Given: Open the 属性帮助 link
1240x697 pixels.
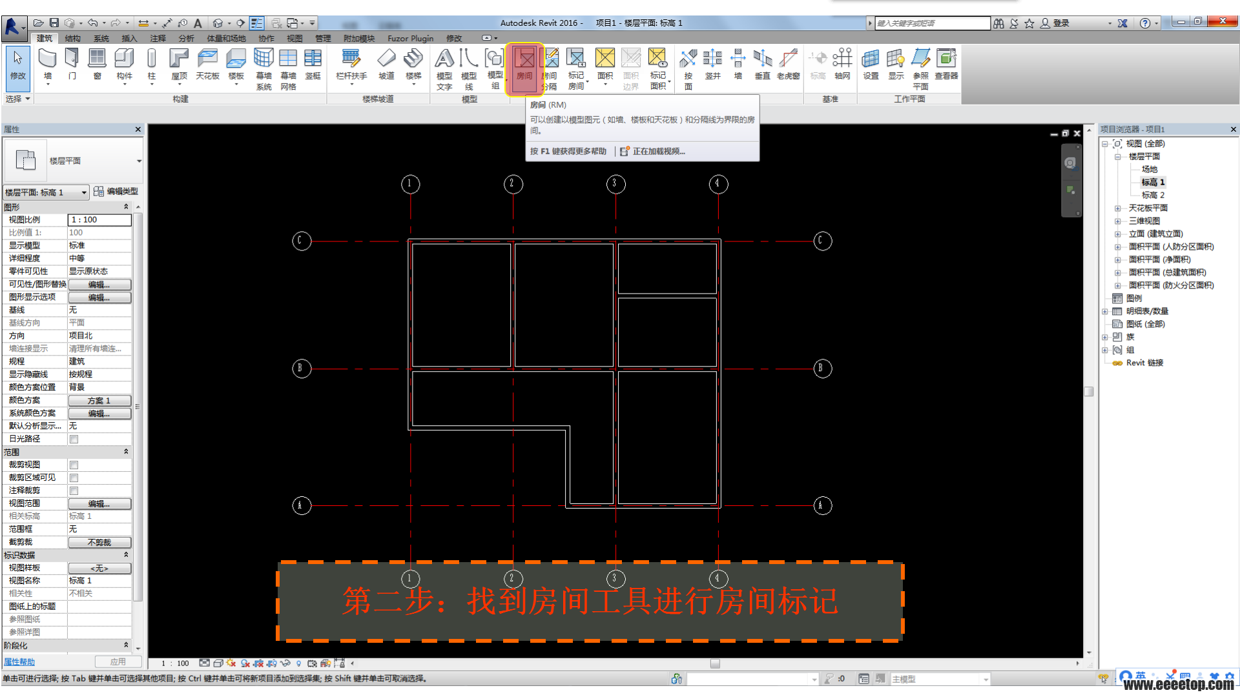Looking at the screenshot, I should pyautogui.click(x=19, y=662).
